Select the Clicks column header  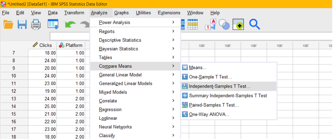(x=42, y=45)
